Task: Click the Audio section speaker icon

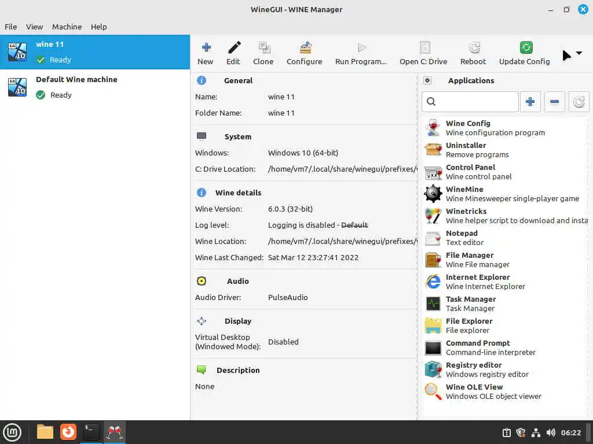Action: [202, 281]
